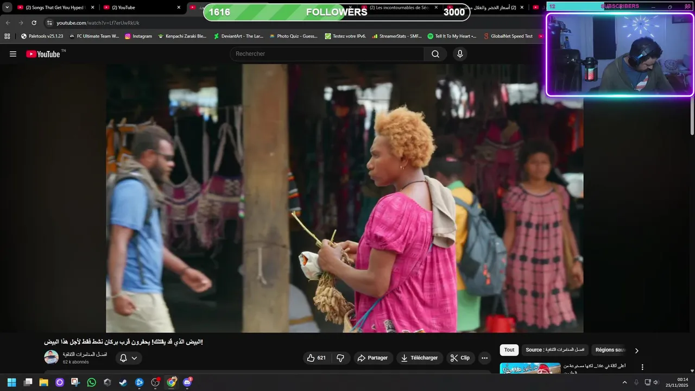Click the youtube.com address bar URL
Screen dimensions: 695x391
[x=98, y=23]
